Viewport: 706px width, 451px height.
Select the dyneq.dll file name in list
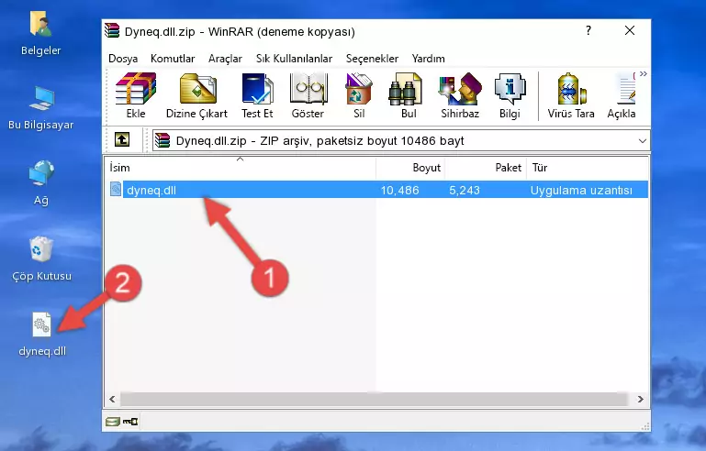pos(151,190)
